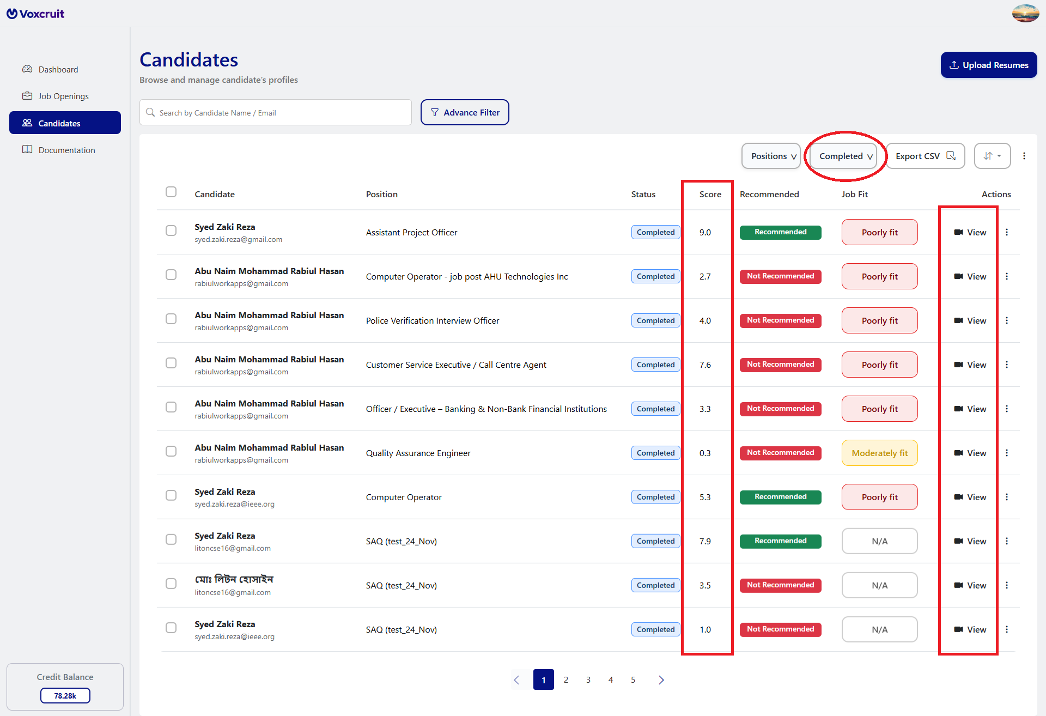
Task: Open the row menu for Quality Assurance Engineer
Action: 1007,453
